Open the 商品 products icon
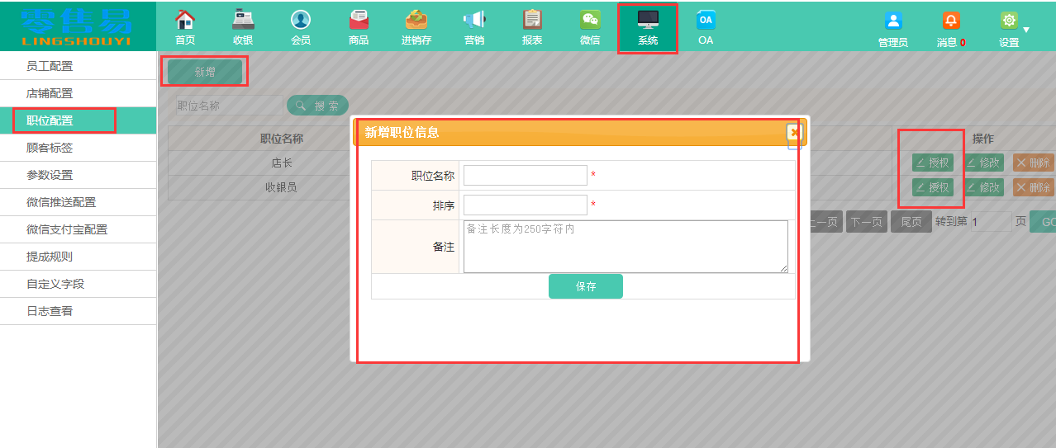1056x448 pixels. (359, 20)
